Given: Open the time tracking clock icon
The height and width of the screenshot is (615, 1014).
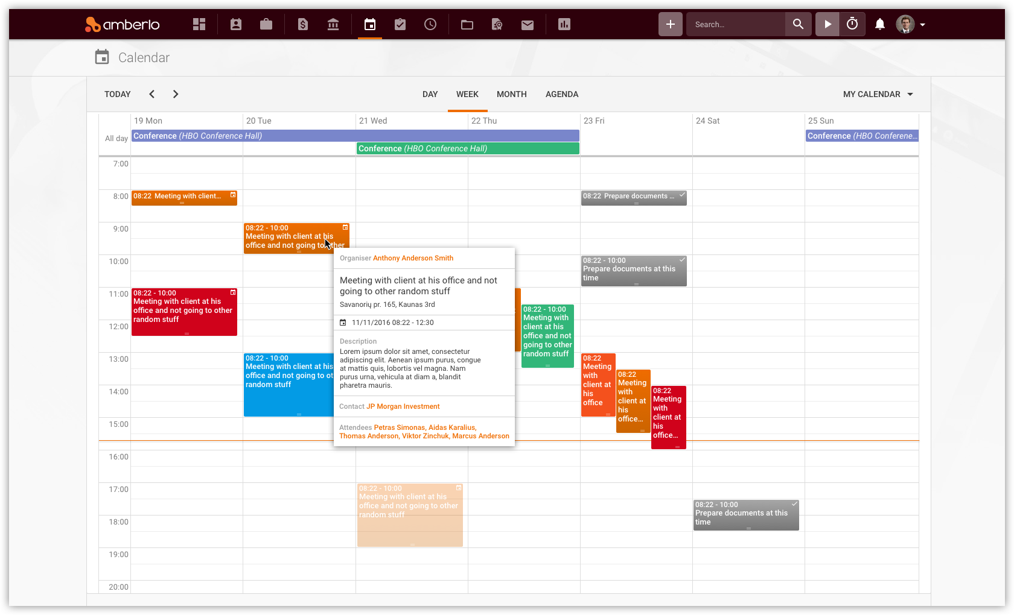Looking at the screenshot, I should point(430,24).
